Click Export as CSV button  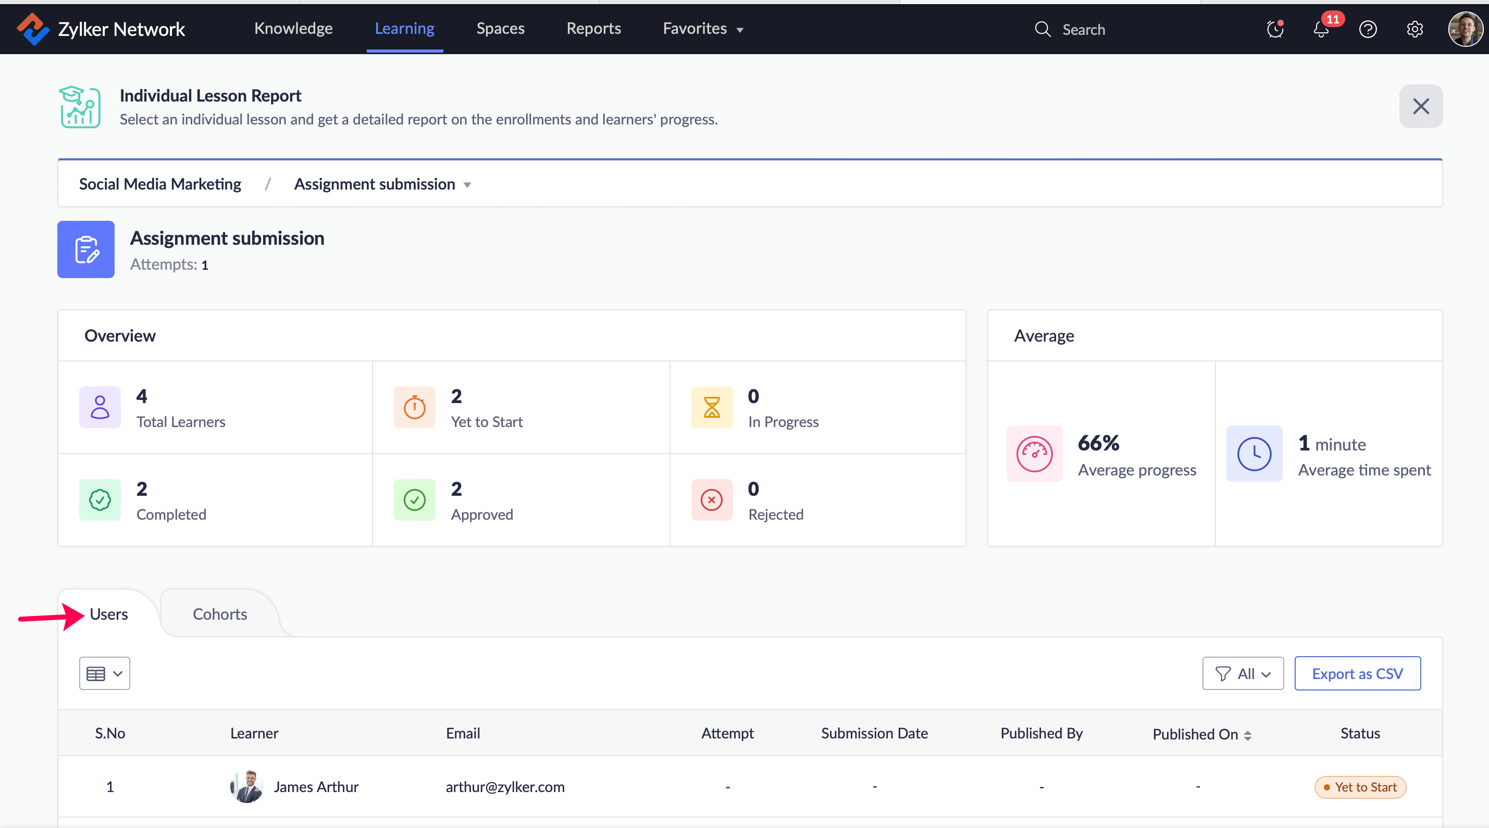click(1357, 674)
